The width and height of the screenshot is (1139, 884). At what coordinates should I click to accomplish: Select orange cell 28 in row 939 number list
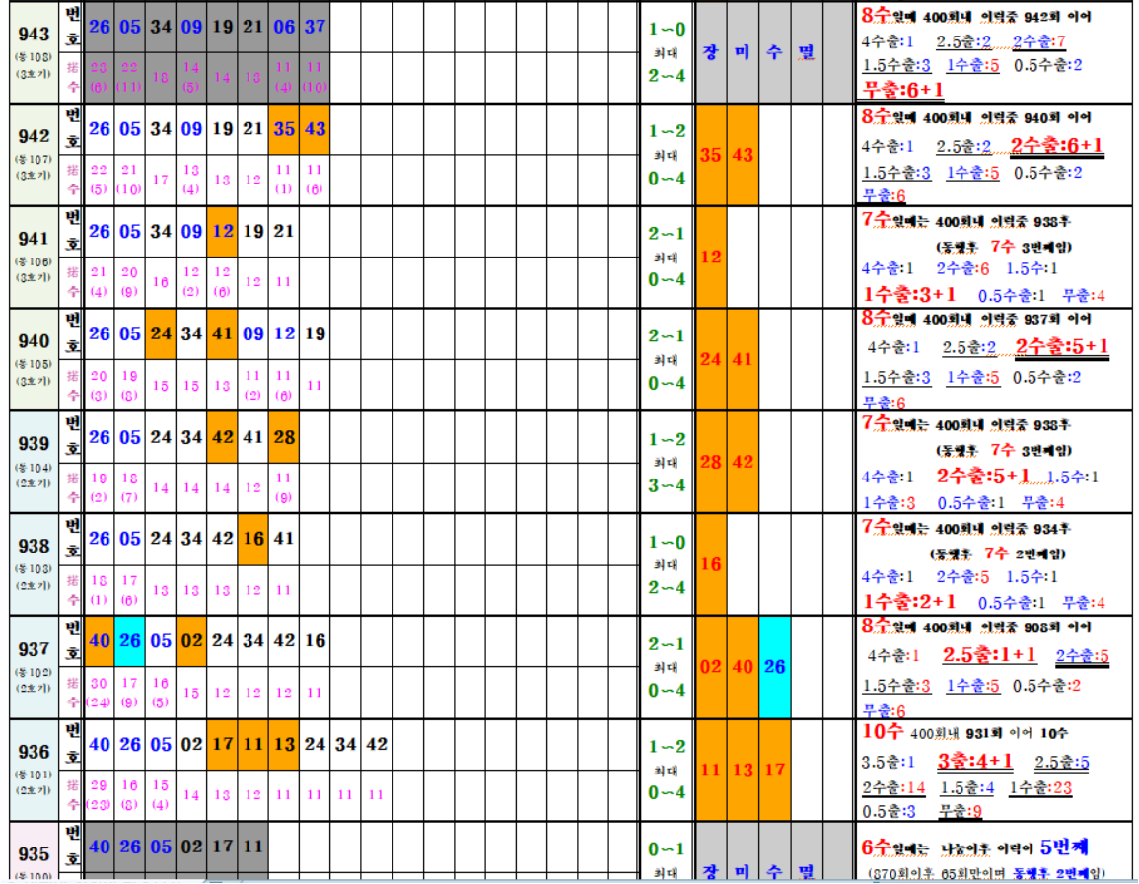[x=284, y=437]
